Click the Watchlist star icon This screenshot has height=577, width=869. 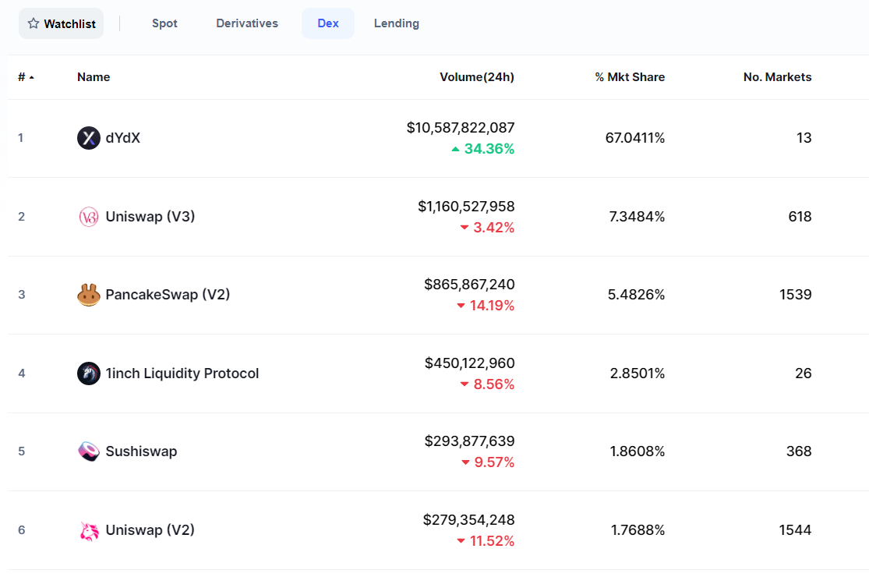pyautogui.click(x=34, y=23)
